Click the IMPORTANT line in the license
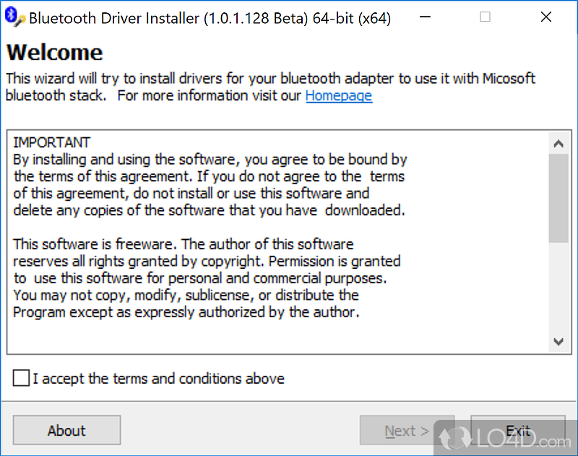Image resolution: width=578 pixels, height=456 pixels. [x=51, y=142]
